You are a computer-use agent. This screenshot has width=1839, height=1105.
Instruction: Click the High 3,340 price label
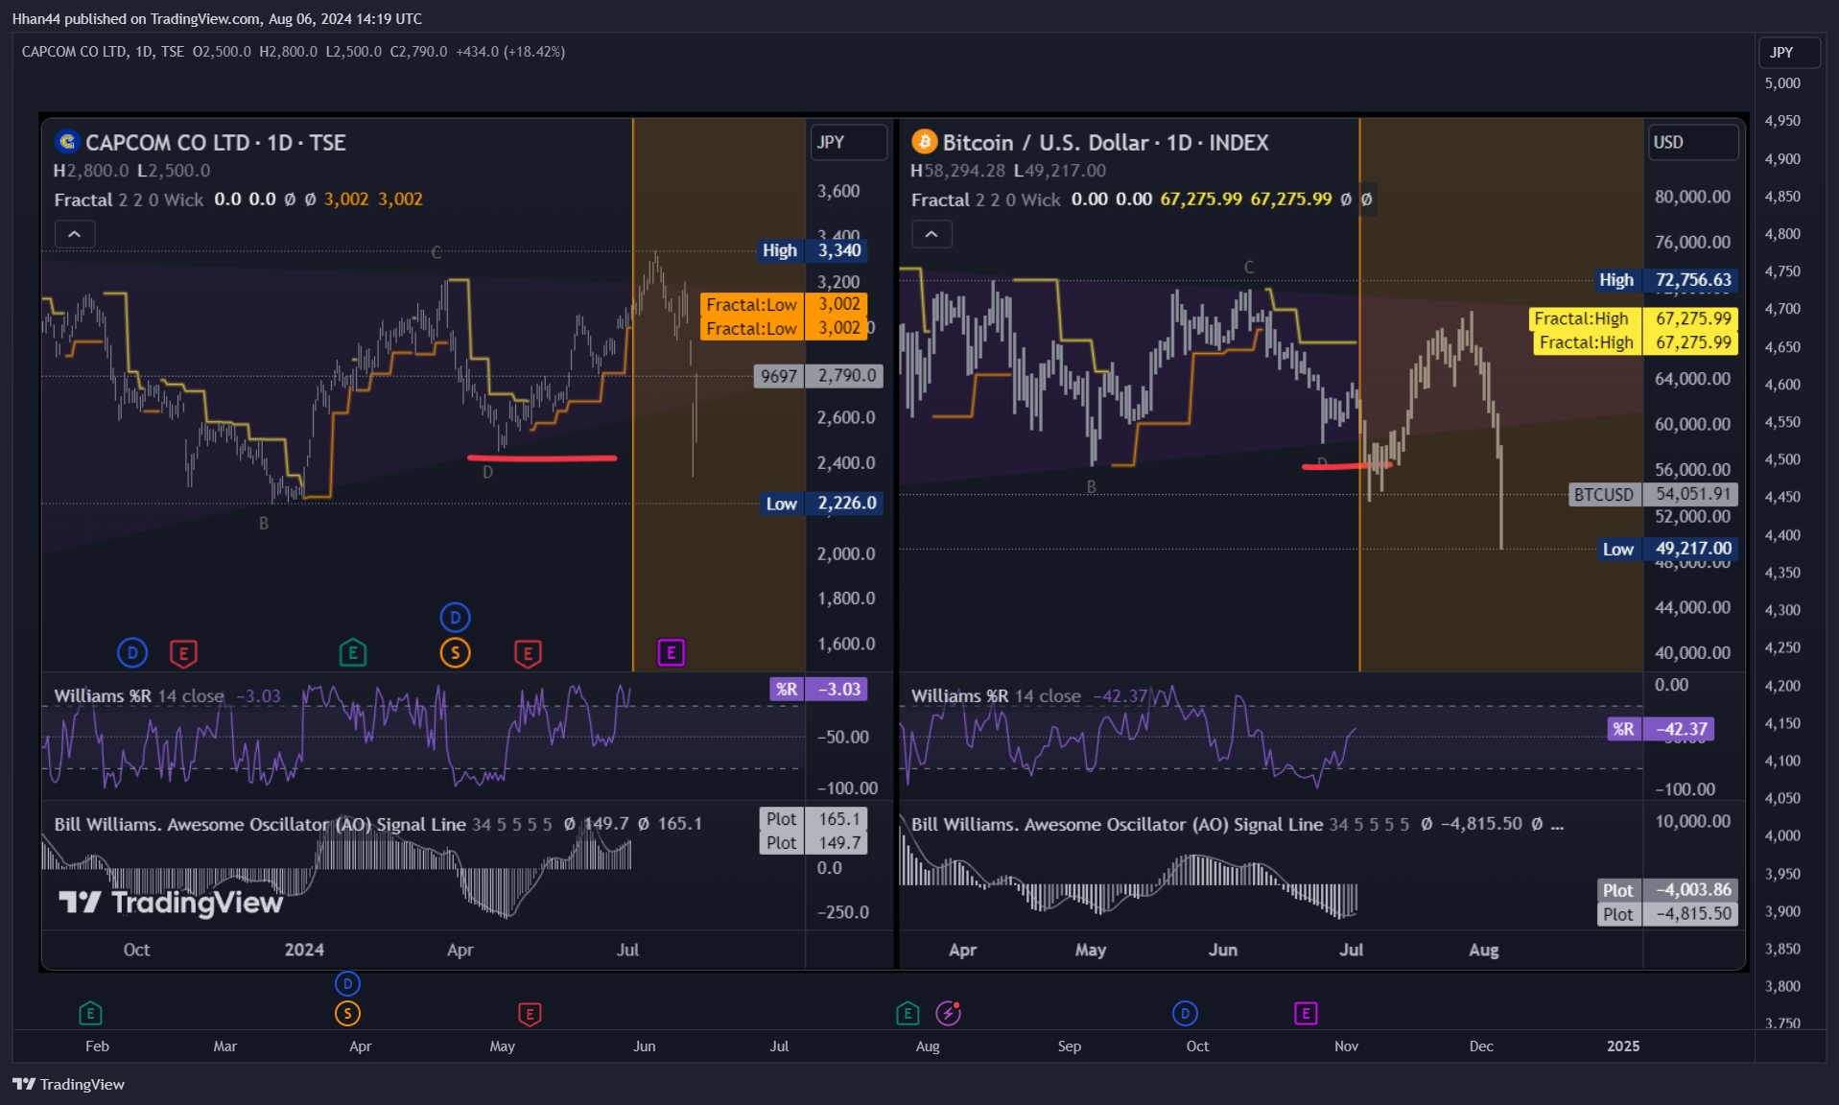point(812,250)
